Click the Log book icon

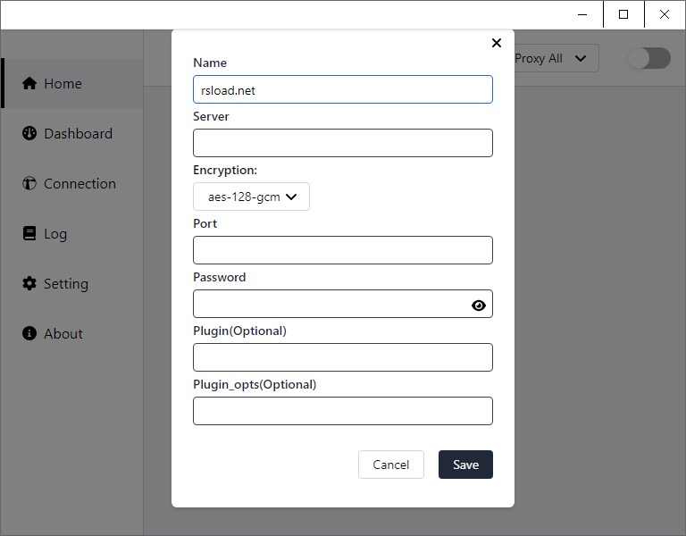coord(29,233)
